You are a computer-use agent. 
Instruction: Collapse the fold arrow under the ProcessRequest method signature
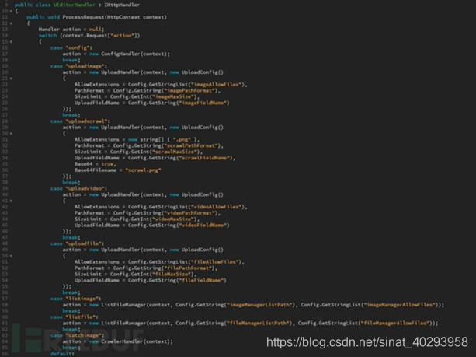[x=11, y=23]
